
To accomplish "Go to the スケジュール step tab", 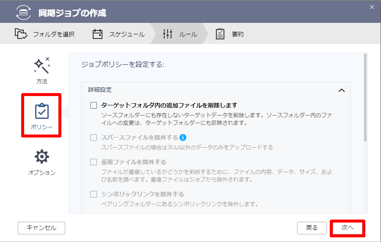I will coord(119,34).
